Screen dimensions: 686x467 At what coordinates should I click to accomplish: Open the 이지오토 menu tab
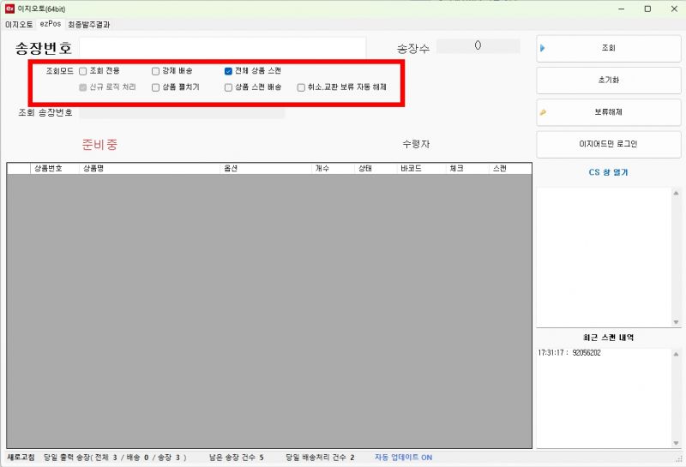click(x=19, y=25)
